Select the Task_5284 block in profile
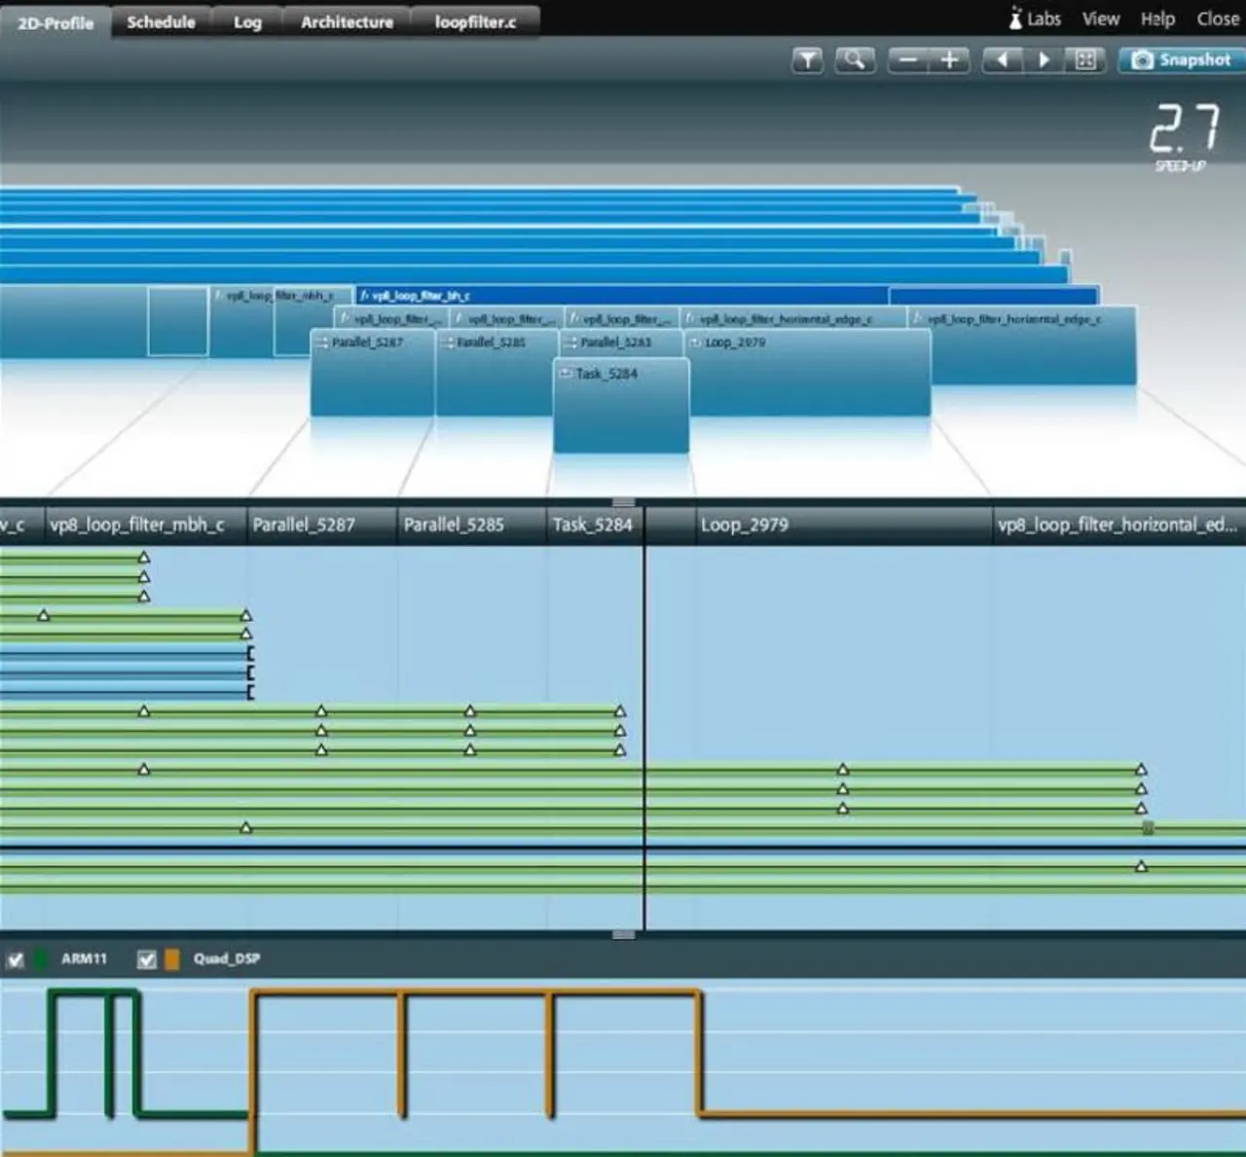The image size is (1246, 1157). pos(620,409)
